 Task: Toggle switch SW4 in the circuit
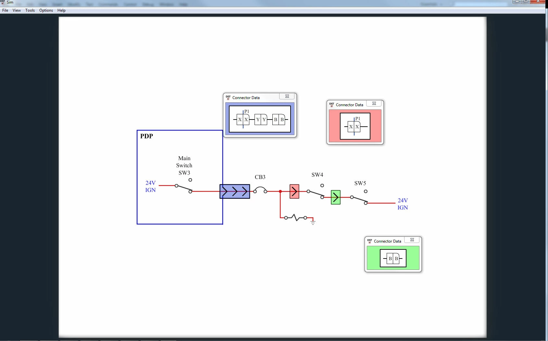[315, 192]
